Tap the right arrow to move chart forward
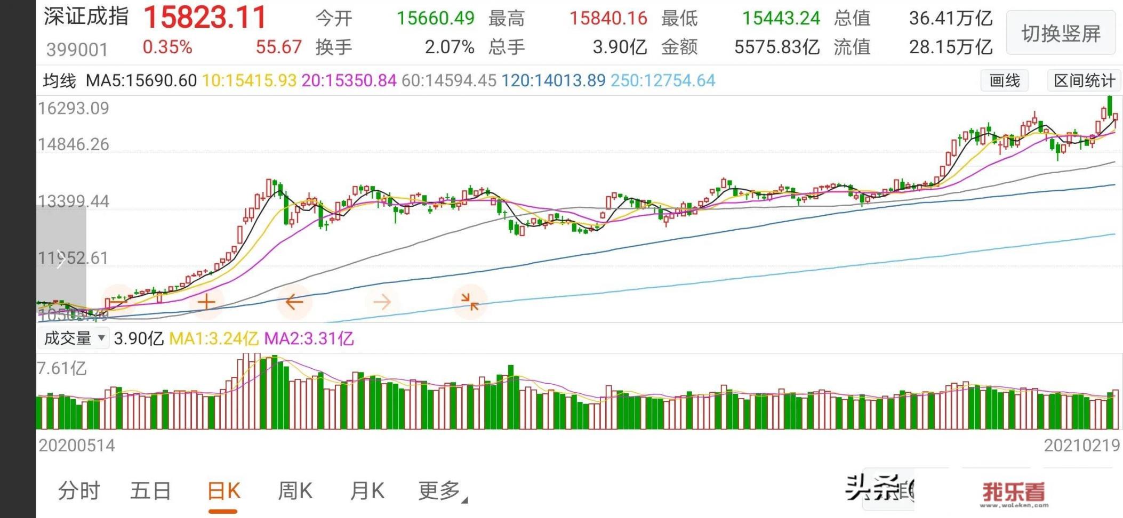1123x518 pixels. [382, 302]
